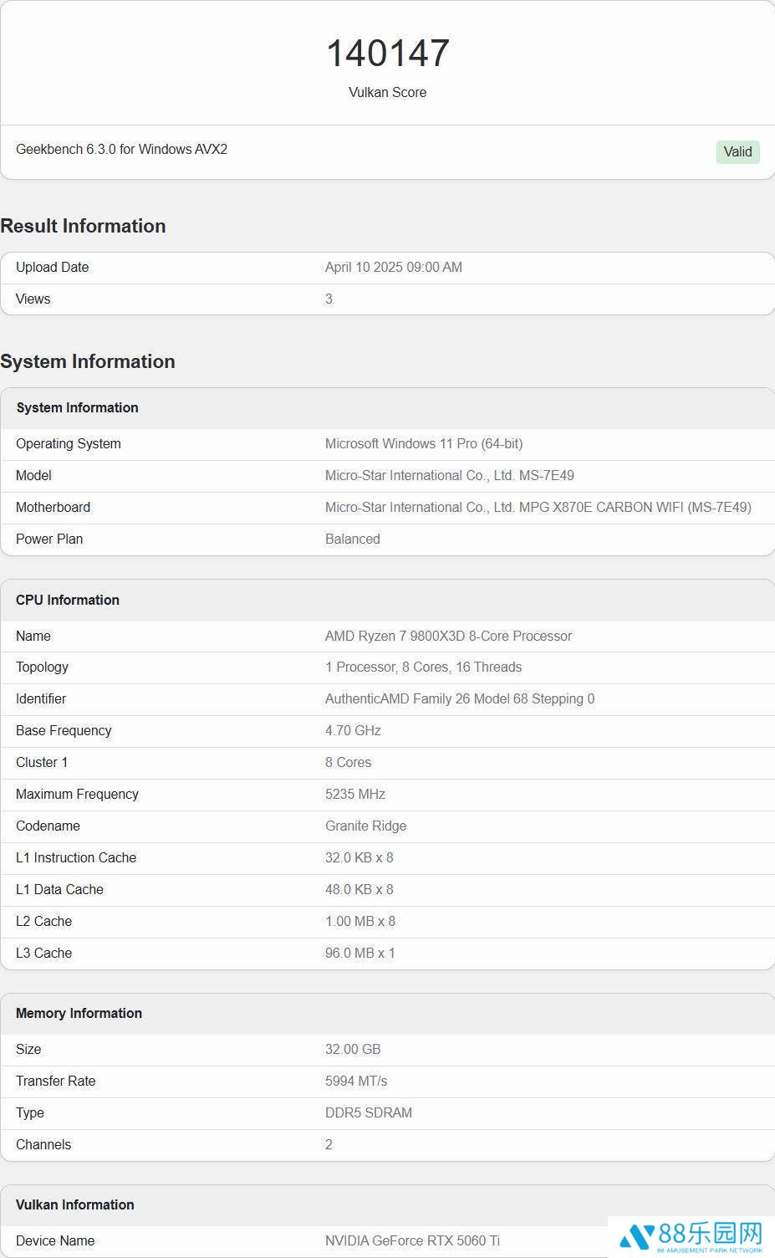Select the AMD Ryzen 7 9800X3D processor name

coord(448,637)
